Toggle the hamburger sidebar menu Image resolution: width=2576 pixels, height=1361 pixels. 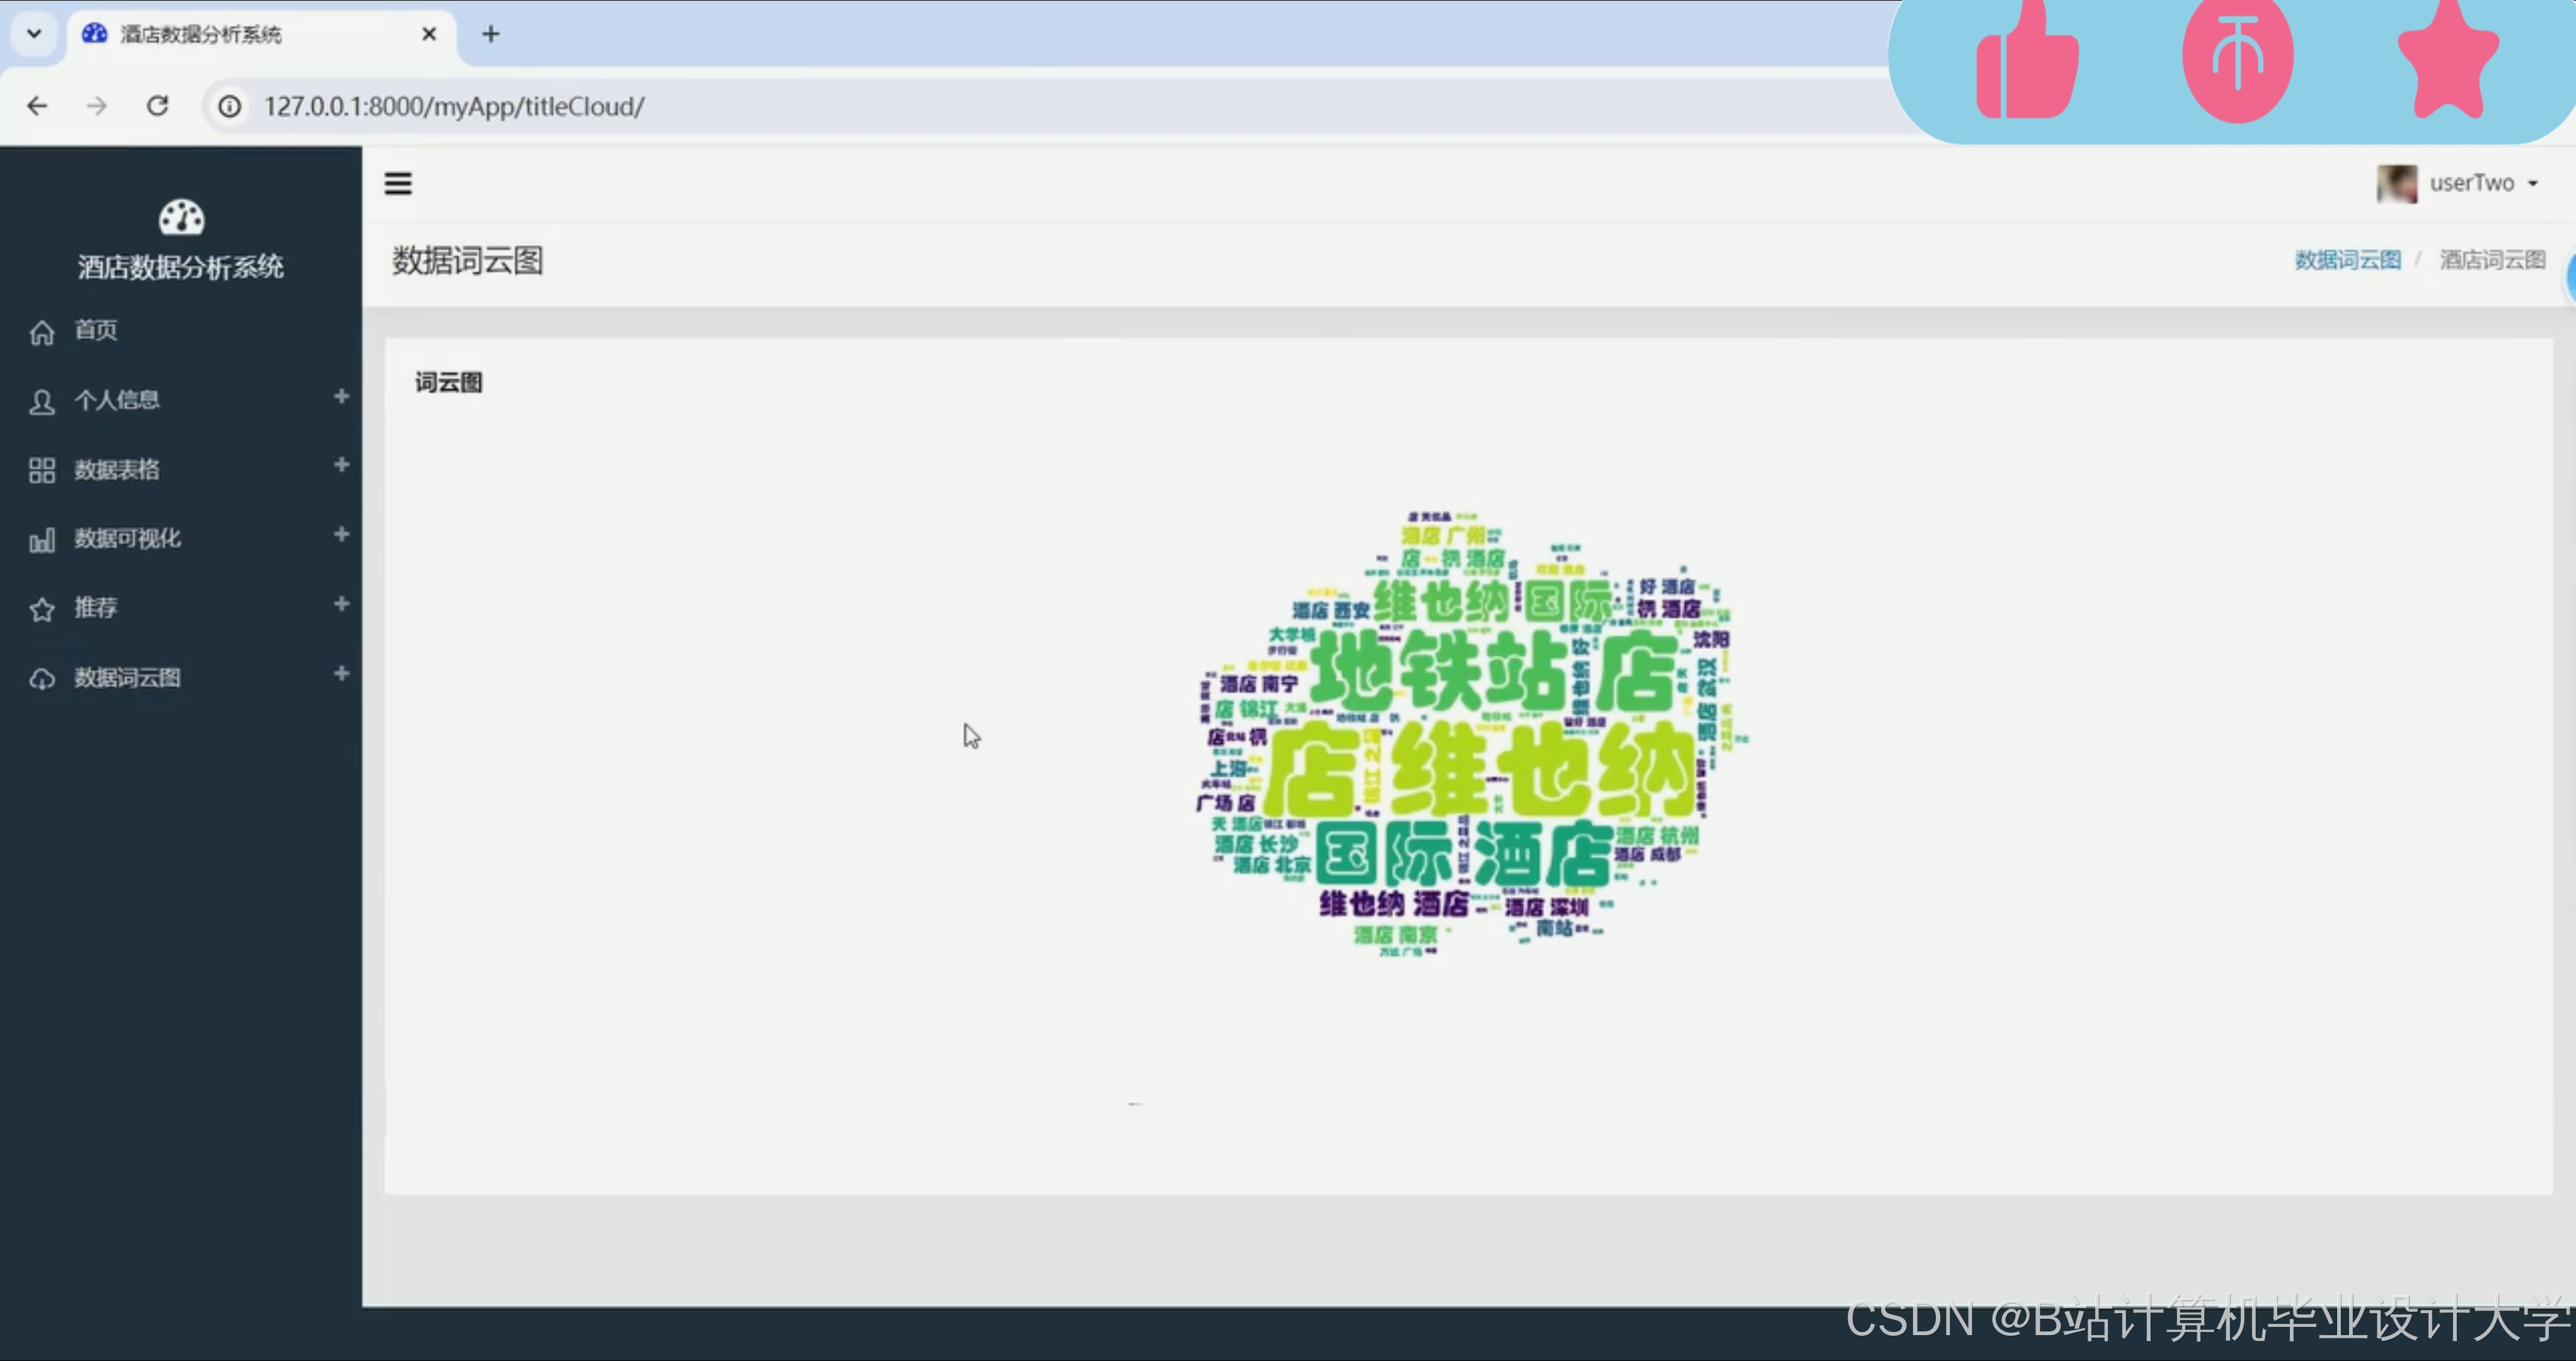pos(398,183)
